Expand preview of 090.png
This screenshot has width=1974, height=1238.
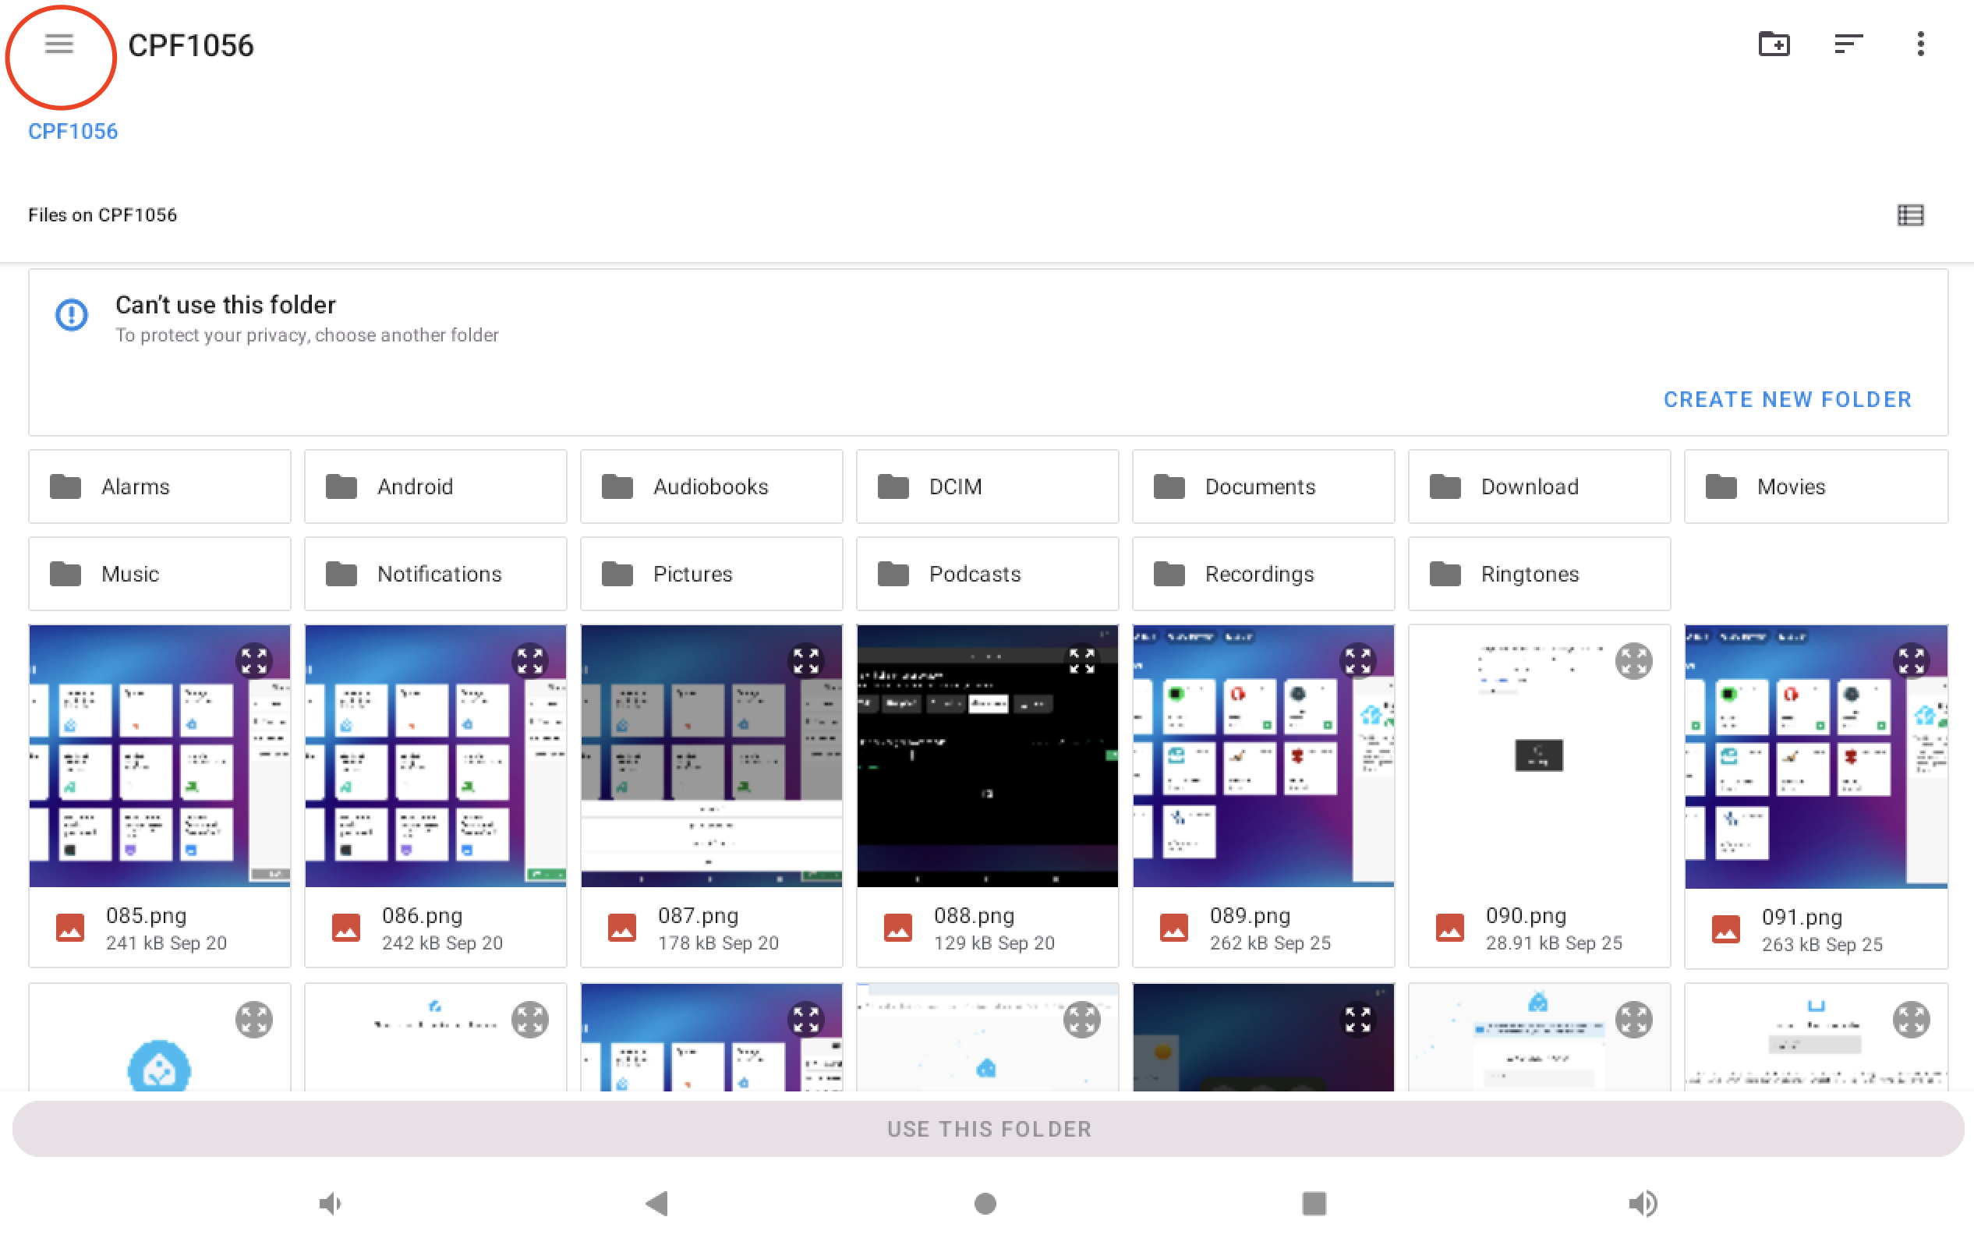(1633, 660)
